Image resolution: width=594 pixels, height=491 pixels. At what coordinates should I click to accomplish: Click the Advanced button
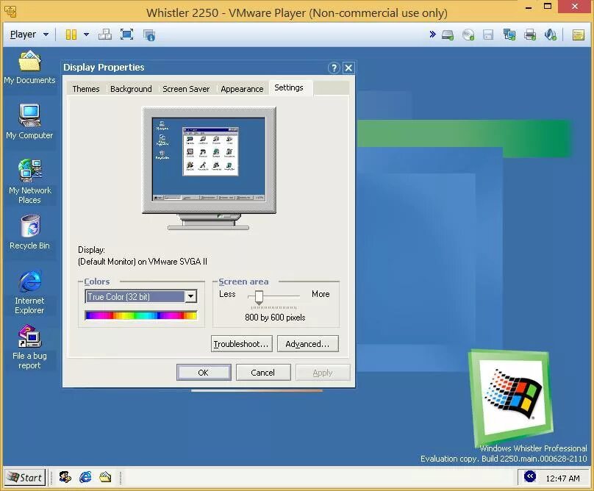tap(307, 343)
